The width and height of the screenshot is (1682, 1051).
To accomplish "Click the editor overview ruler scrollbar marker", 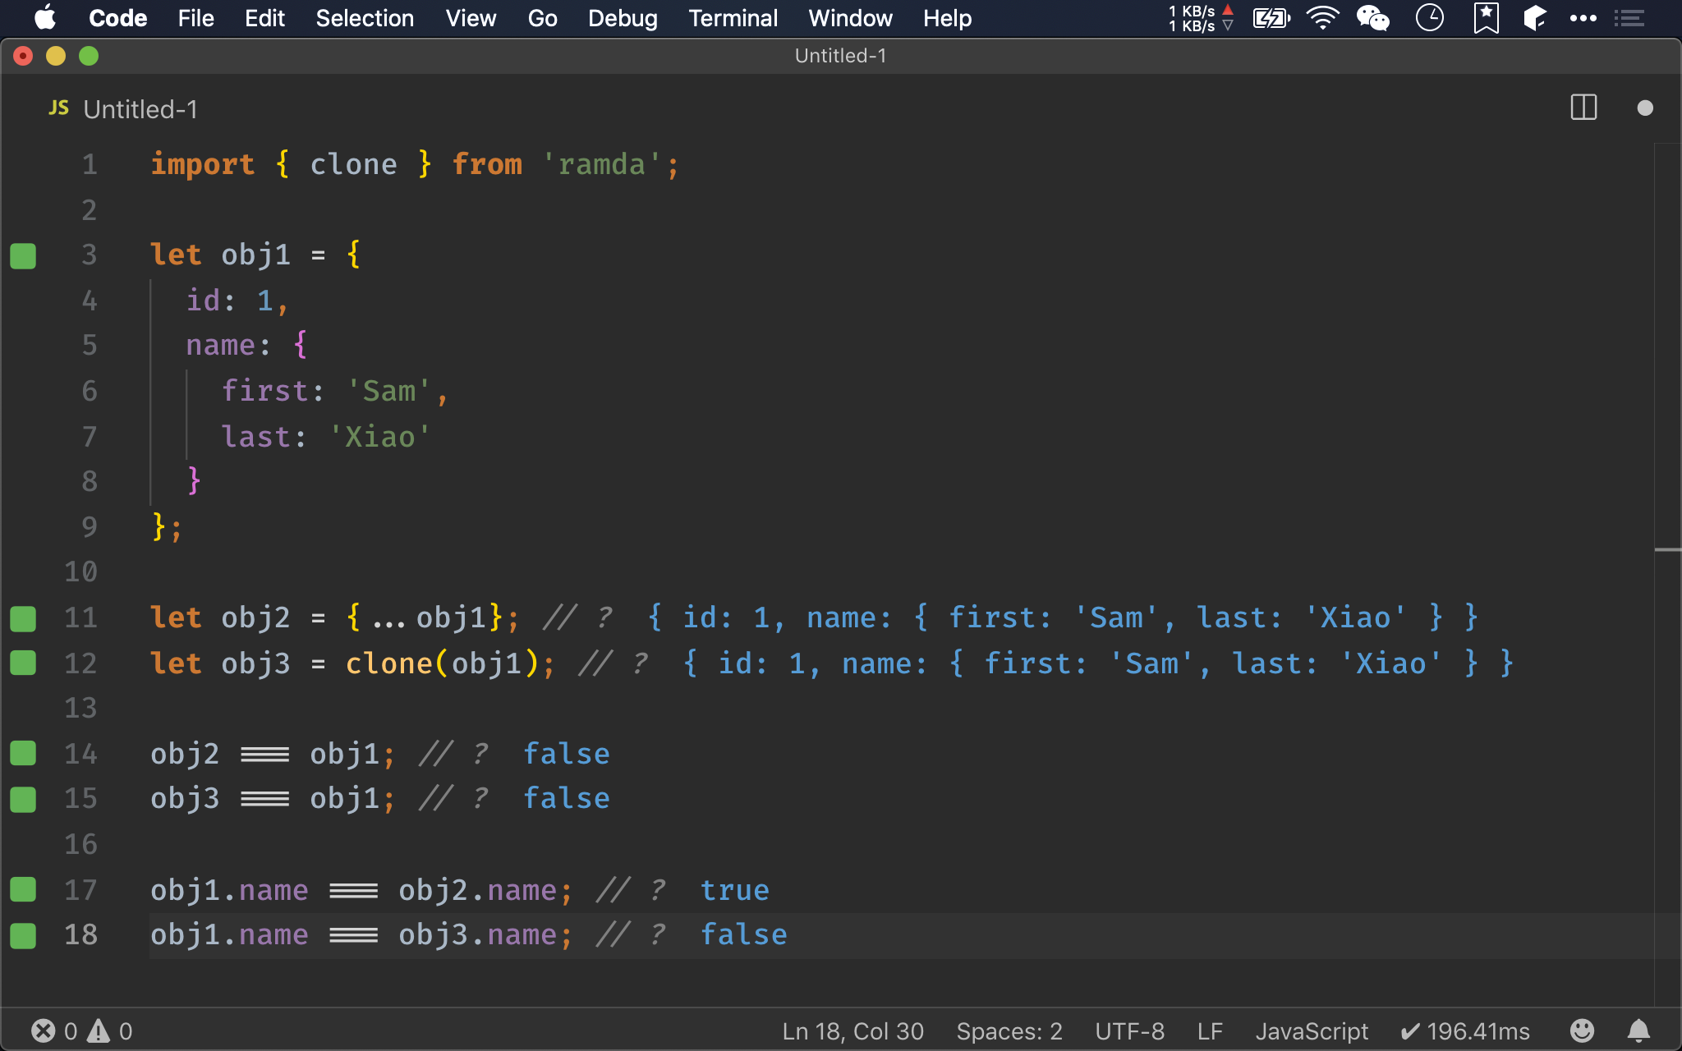I will pos(1667,549).
